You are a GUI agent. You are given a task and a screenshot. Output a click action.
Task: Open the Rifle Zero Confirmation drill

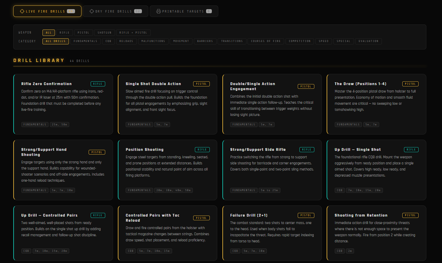[63, 104]
